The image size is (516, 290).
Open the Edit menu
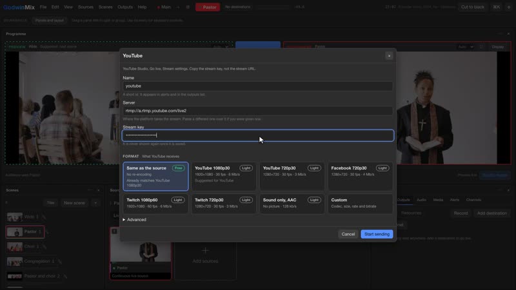55,7
